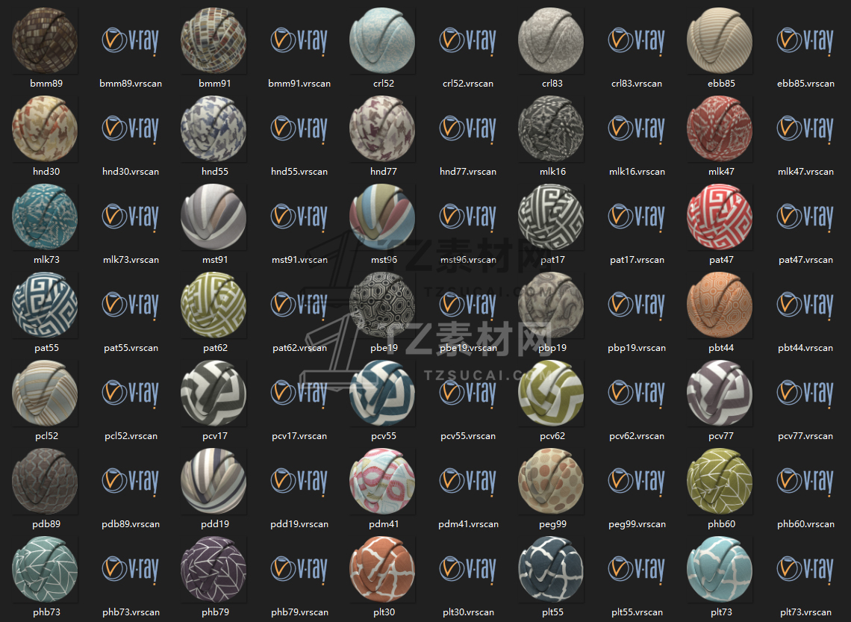851x622 pixels.
Task: Select the pcv55 blue chevron sphere thumbnail
Action: coord(382,394)
